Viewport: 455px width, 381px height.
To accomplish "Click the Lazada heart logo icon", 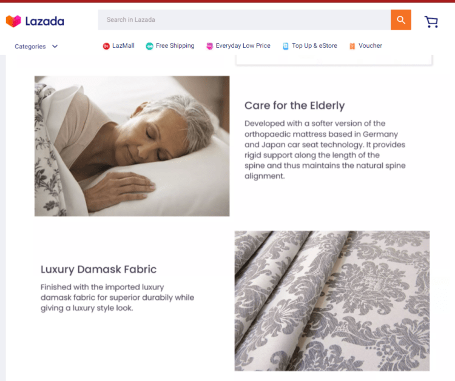I will [13, 21].
